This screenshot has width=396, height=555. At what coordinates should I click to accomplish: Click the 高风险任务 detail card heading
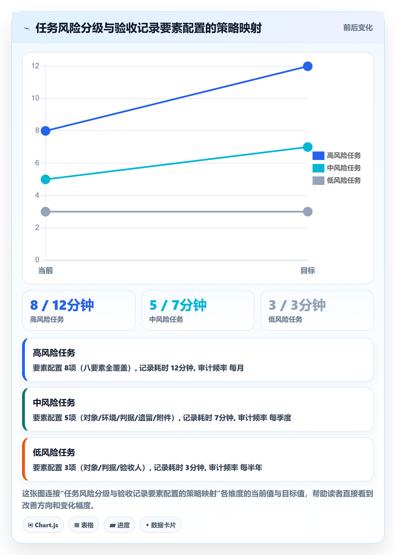click(x=54, y=353)
